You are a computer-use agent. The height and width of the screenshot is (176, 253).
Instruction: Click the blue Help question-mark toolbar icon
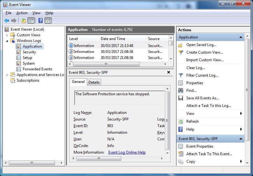pos(40,21)
